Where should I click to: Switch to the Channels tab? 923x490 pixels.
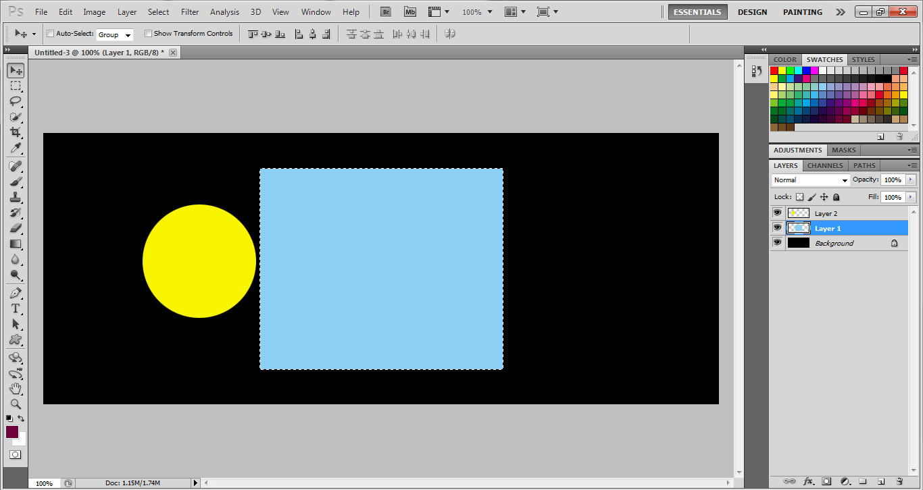click(825, 165)
